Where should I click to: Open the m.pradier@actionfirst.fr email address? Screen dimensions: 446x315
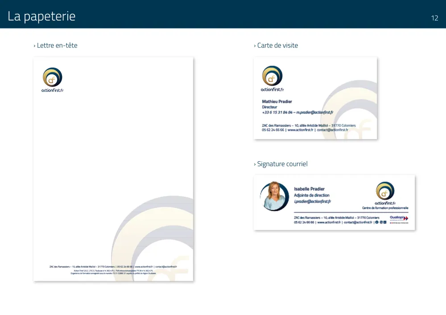[314, 112]
